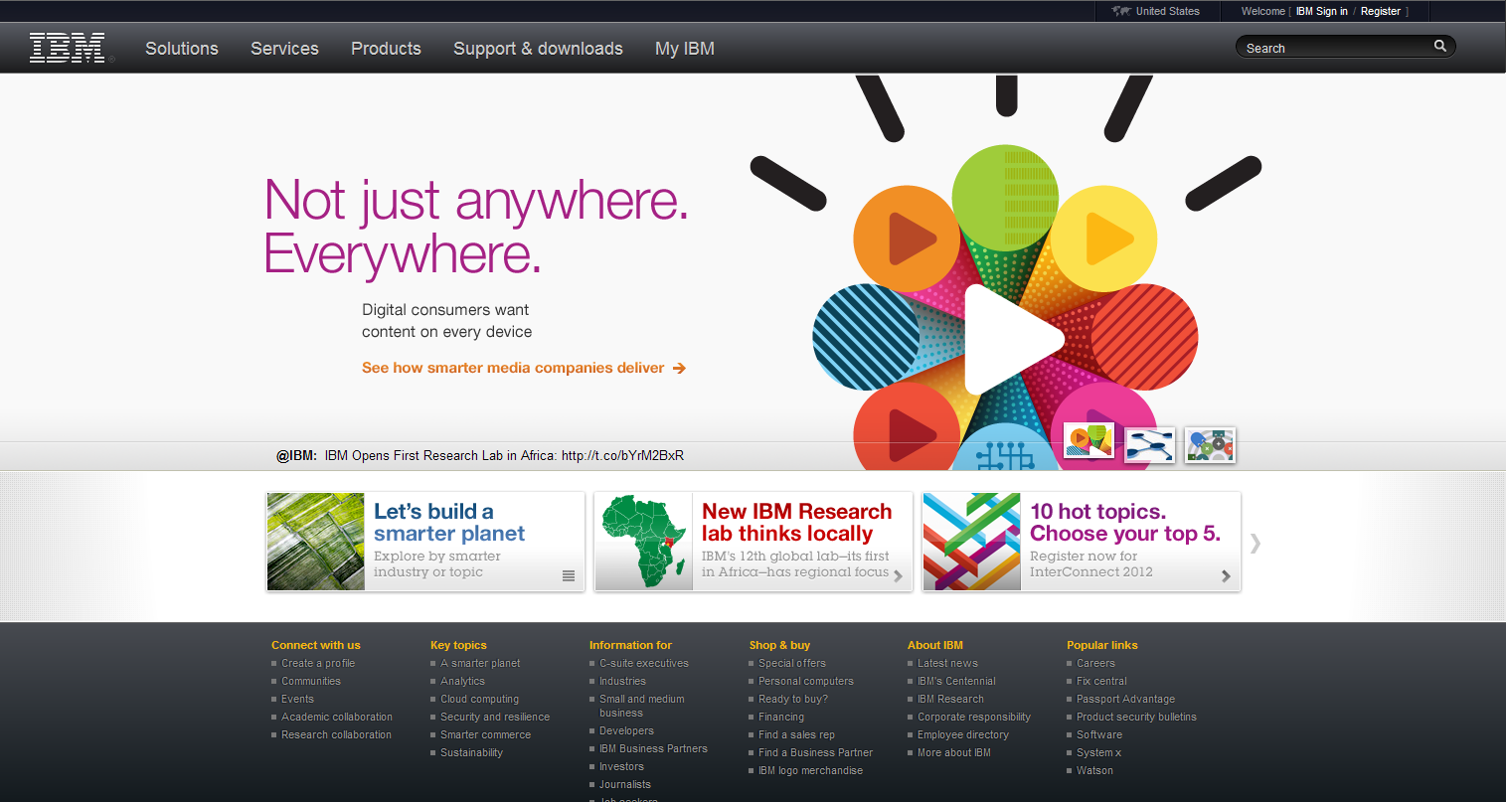Click the world map icon beside United States
The height and width of the screenshot is (802, 1506).
[1122, 11]
